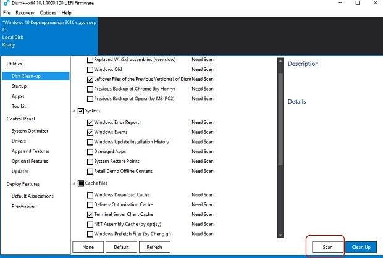Viewport: 383px width, 258px height.
Task: Click the Description heading
Action: click(x=303, y=64)
